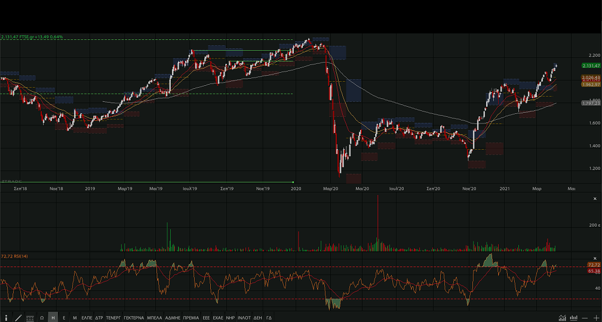Switch chart type with bar chart icon

[573, 318]
